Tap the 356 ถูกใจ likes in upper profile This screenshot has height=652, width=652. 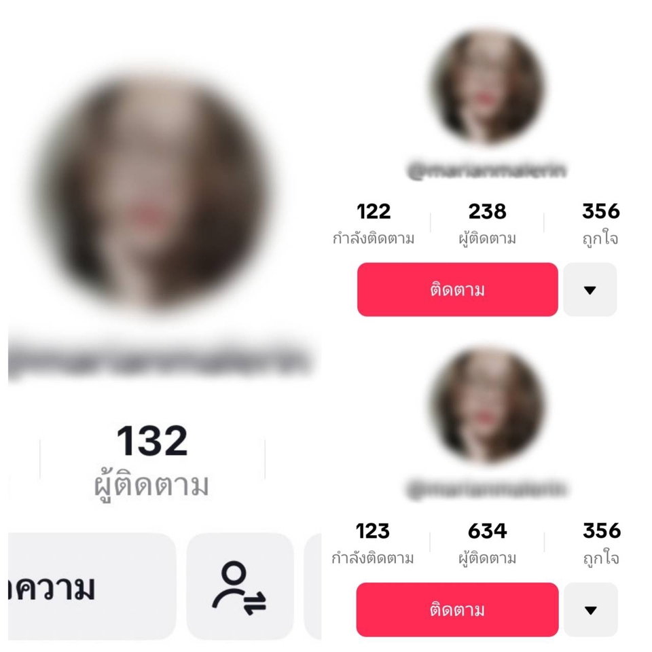[601, 225]
